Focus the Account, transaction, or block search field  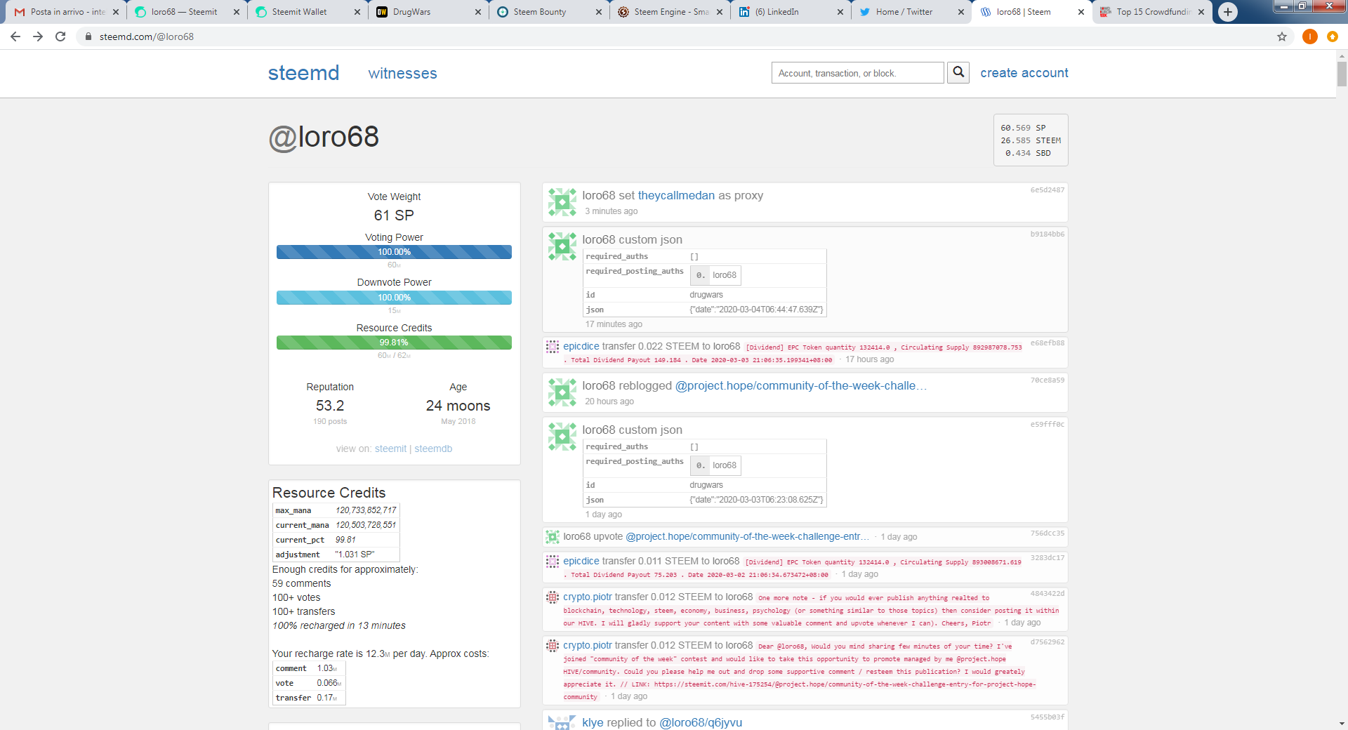tap(857, 73)
